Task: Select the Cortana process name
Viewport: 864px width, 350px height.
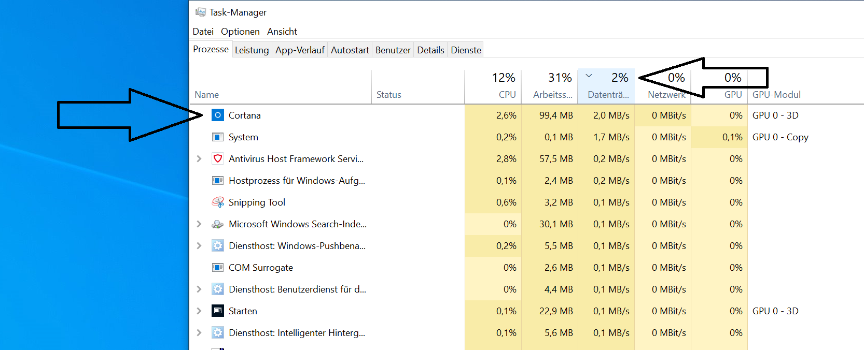Action: [245, 115]
